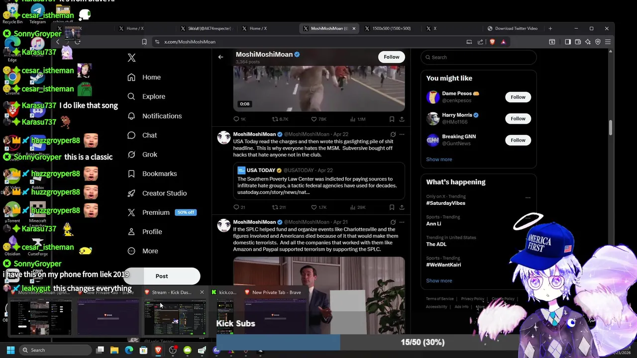
Task: Like the tweet with 1.7K likes
Action: click(318, 207)
